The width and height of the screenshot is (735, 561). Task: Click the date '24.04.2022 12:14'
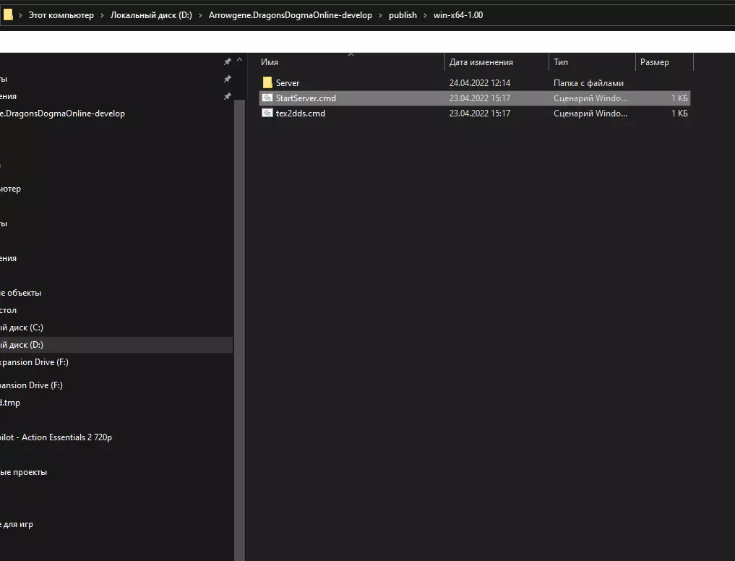480,83
